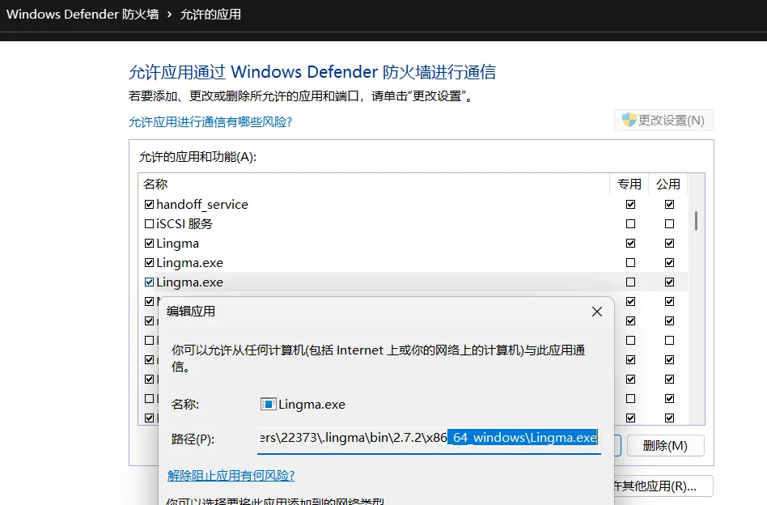Go to Windows Defender 防火墙 breadcrumb

[83, 15]
